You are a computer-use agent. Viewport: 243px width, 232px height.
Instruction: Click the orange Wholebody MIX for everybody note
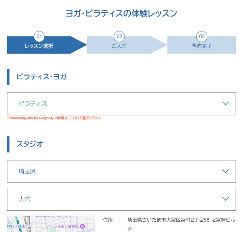54,118
